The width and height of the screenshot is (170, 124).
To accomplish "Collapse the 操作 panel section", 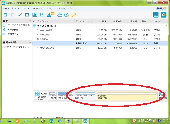I will (x=30, y=21).
